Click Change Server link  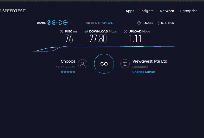pos(144,72)
